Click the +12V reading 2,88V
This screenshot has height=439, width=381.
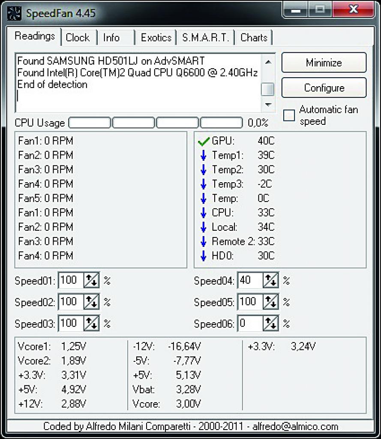tap(74, 404)
